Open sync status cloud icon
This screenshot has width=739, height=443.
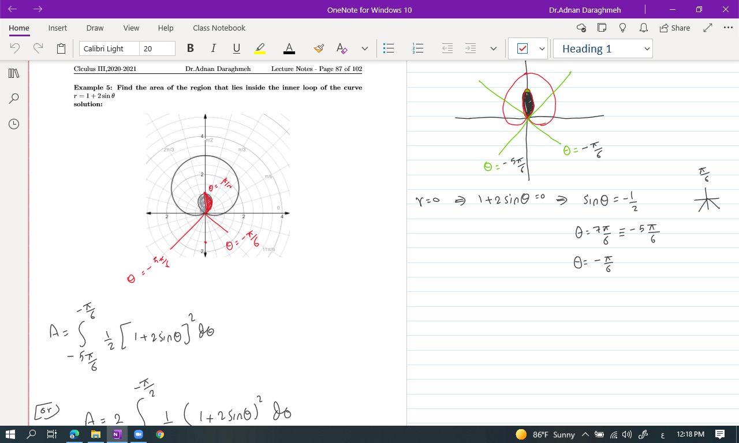(581, 28)
